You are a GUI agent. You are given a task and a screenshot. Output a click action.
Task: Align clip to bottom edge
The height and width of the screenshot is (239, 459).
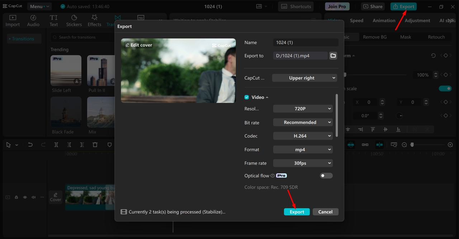pyautogui.click(x=398, y=129)
